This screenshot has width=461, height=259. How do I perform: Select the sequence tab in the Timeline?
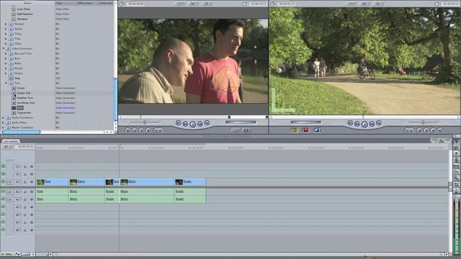click(11, 141)
